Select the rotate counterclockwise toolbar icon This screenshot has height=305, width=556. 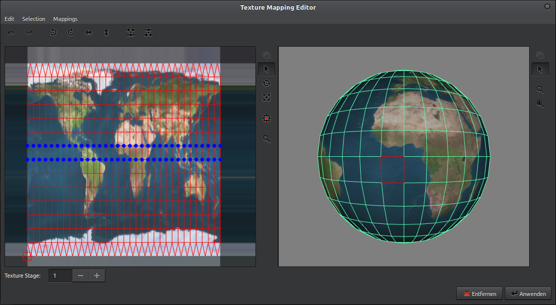(x=53, y=32)
